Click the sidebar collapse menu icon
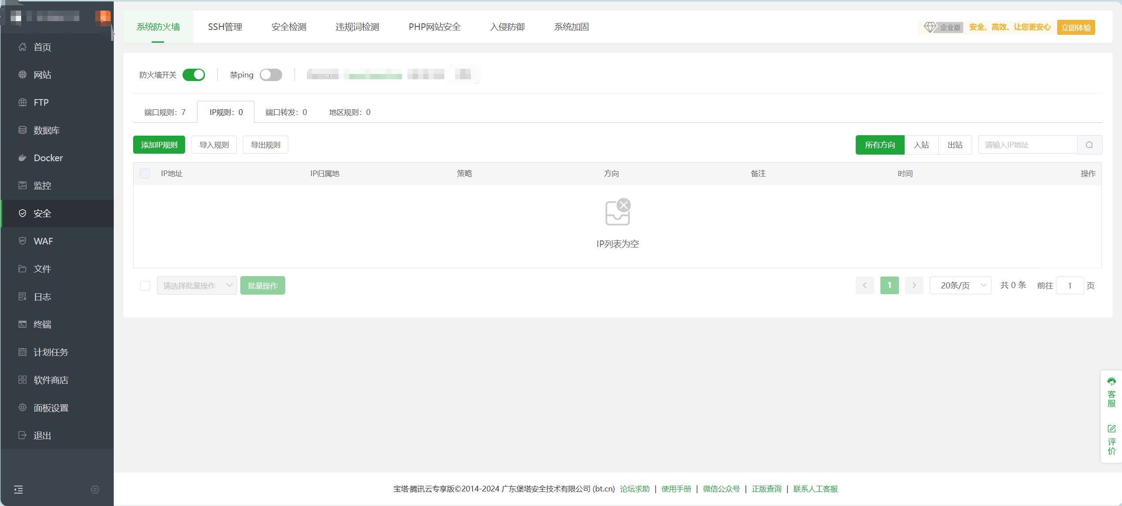The image size is (1122, 506). point(19,490)
